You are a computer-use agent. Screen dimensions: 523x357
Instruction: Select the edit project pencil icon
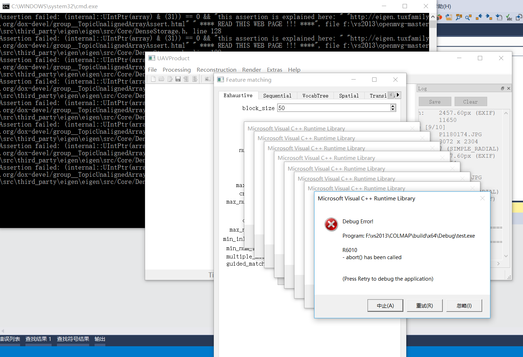click(x=170, y=79)
